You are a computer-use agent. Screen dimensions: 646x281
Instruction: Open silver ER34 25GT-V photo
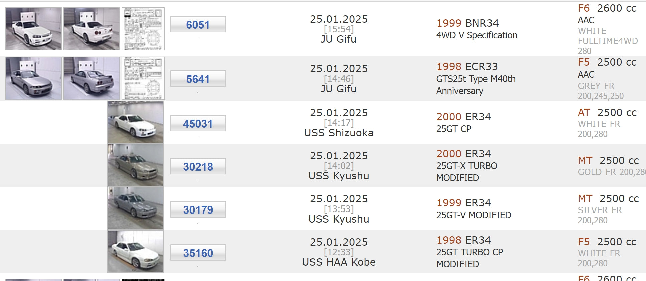click(x=135, y=208)
